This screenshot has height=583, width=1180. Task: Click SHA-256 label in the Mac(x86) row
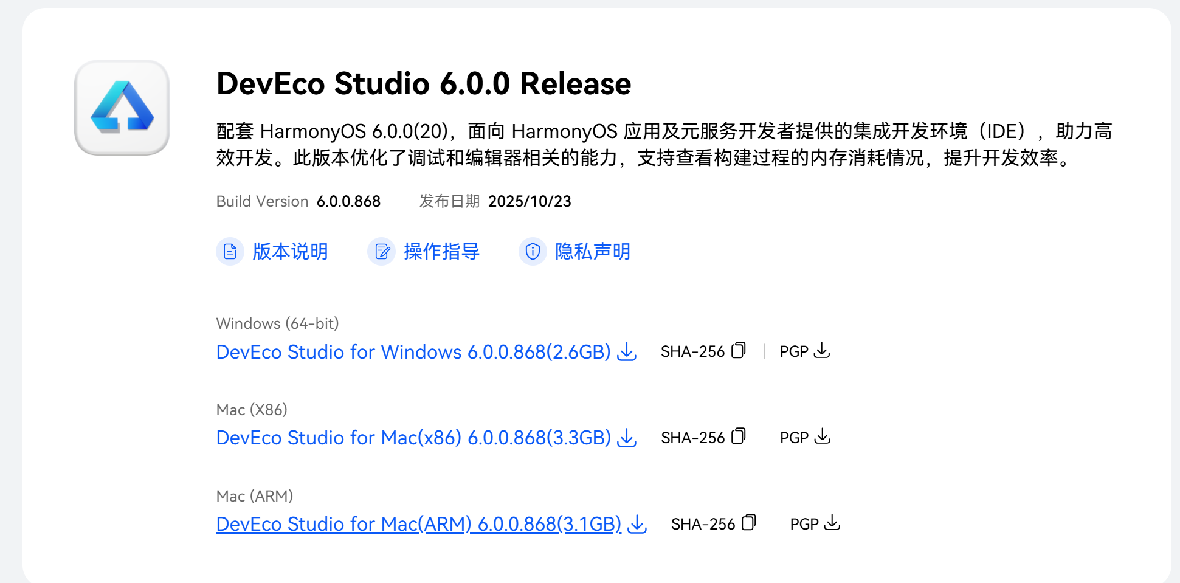coord(692,438)
